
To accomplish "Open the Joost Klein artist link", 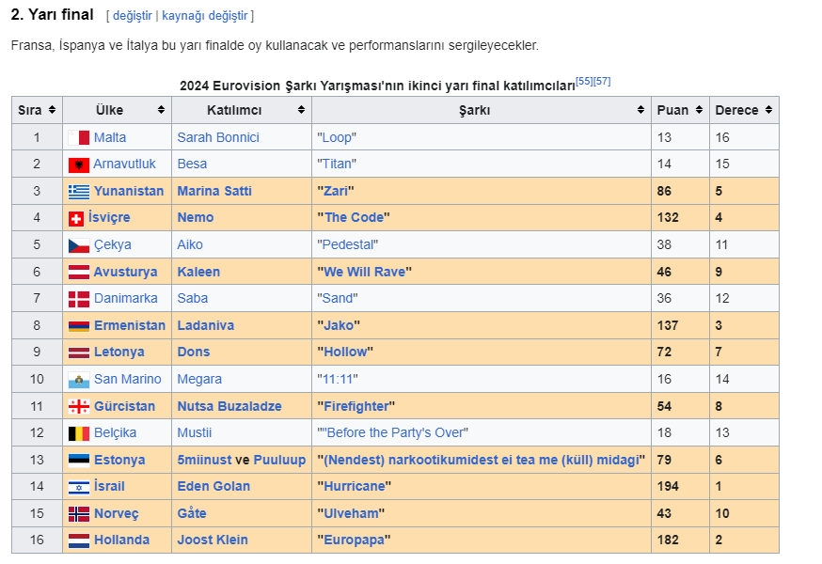I will pos(213,540).
